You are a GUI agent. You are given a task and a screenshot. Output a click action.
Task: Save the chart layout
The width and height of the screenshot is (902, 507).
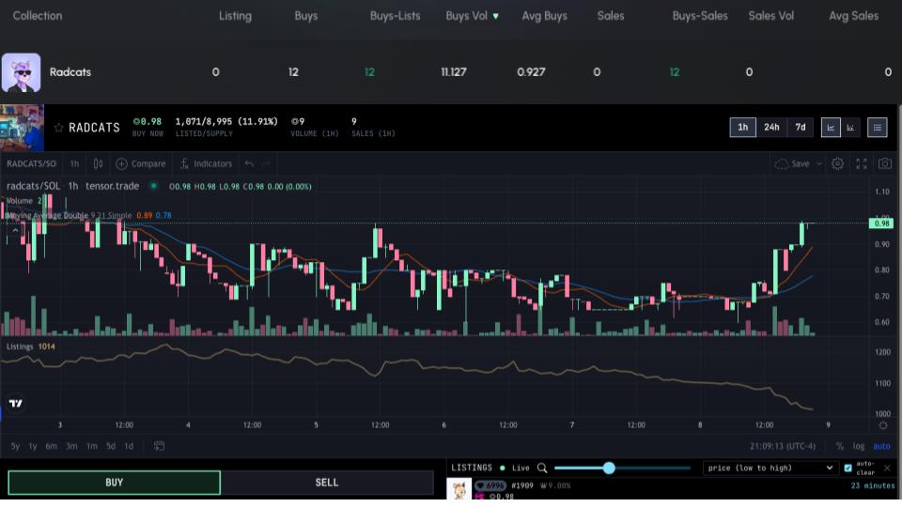tap(791, 163)
